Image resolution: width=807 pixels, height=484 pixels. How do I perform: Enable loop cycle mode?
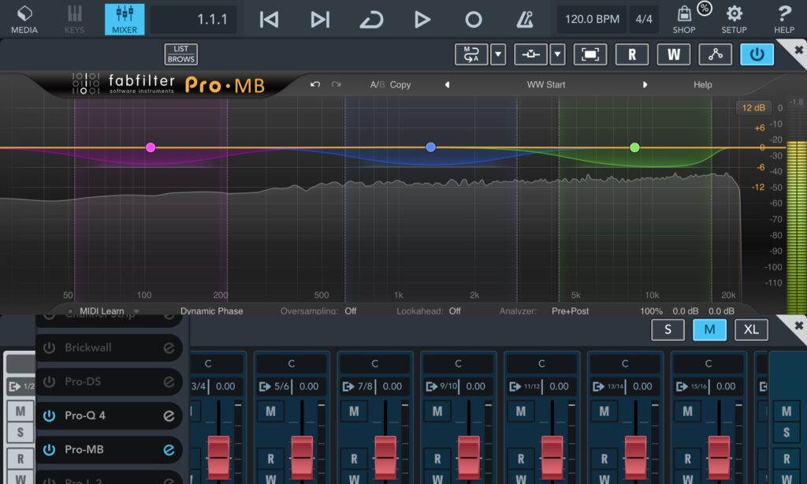click(x=371, y=20)
